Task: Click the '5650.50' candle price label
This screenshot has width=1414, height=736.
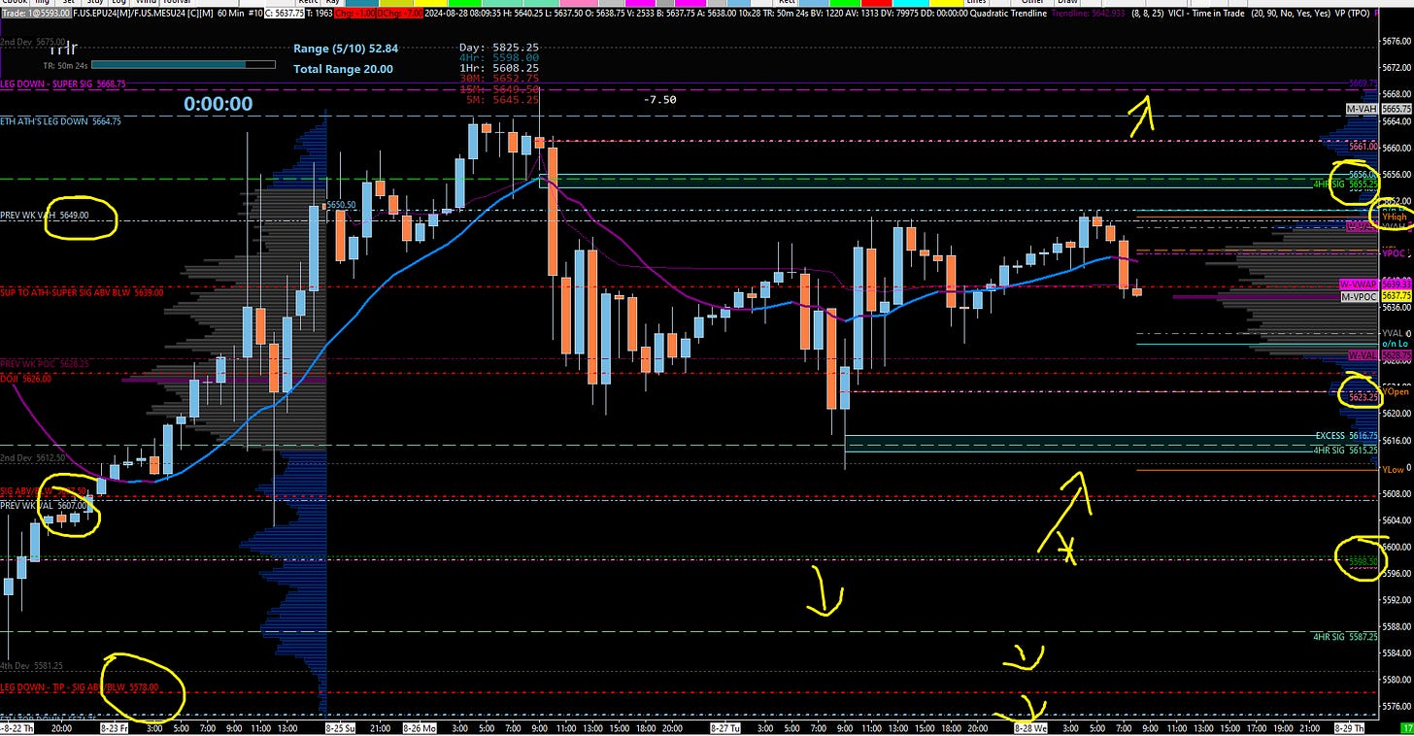Action: (x=342, y=205)
